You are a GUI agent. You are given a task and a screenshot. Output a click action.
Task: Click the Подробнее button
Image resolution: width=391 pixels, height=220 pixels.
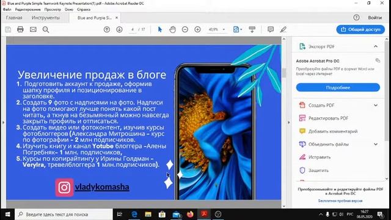(338, 87)
